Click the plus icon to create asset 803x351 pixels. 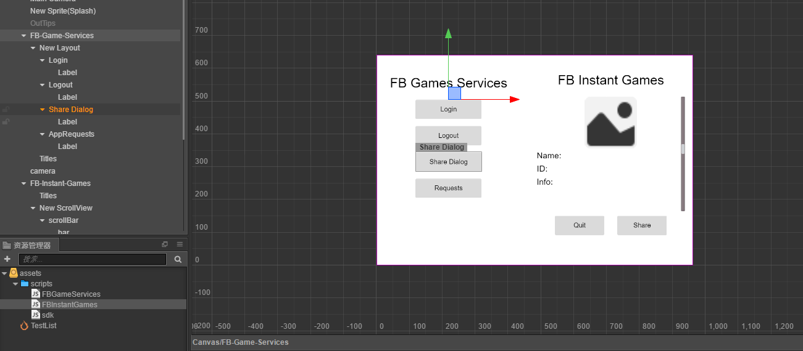point(7,259)
